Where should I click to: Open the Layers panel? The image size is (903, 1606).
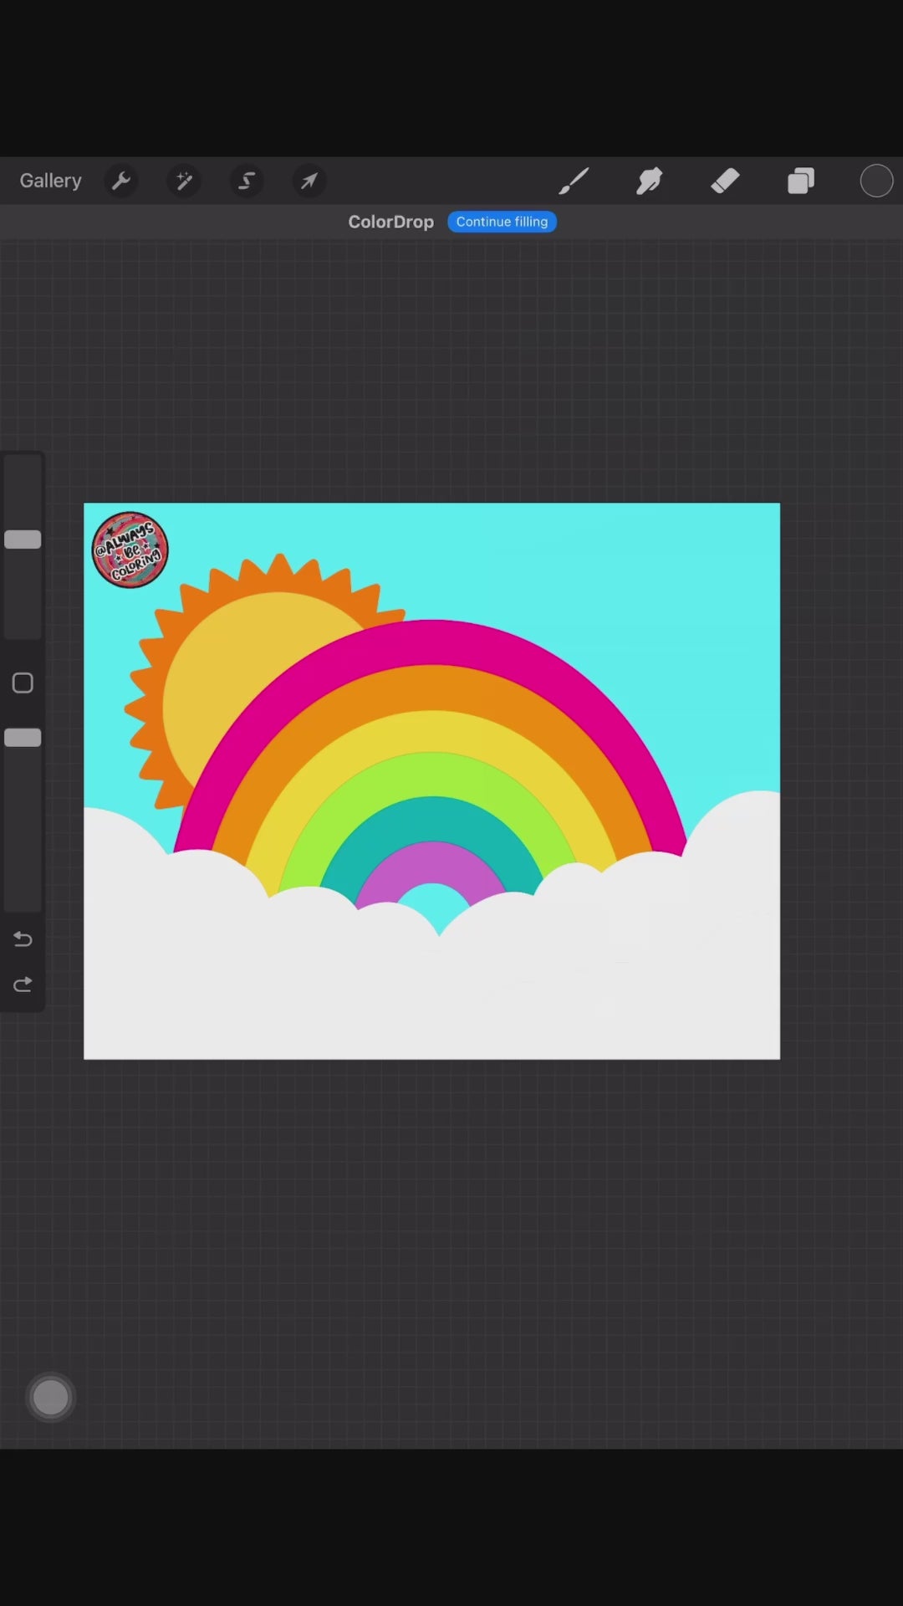(801, 181)
